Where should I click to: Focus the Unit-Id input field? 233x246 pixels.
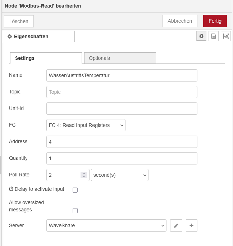pyautogui.click(x=122, y=109)
